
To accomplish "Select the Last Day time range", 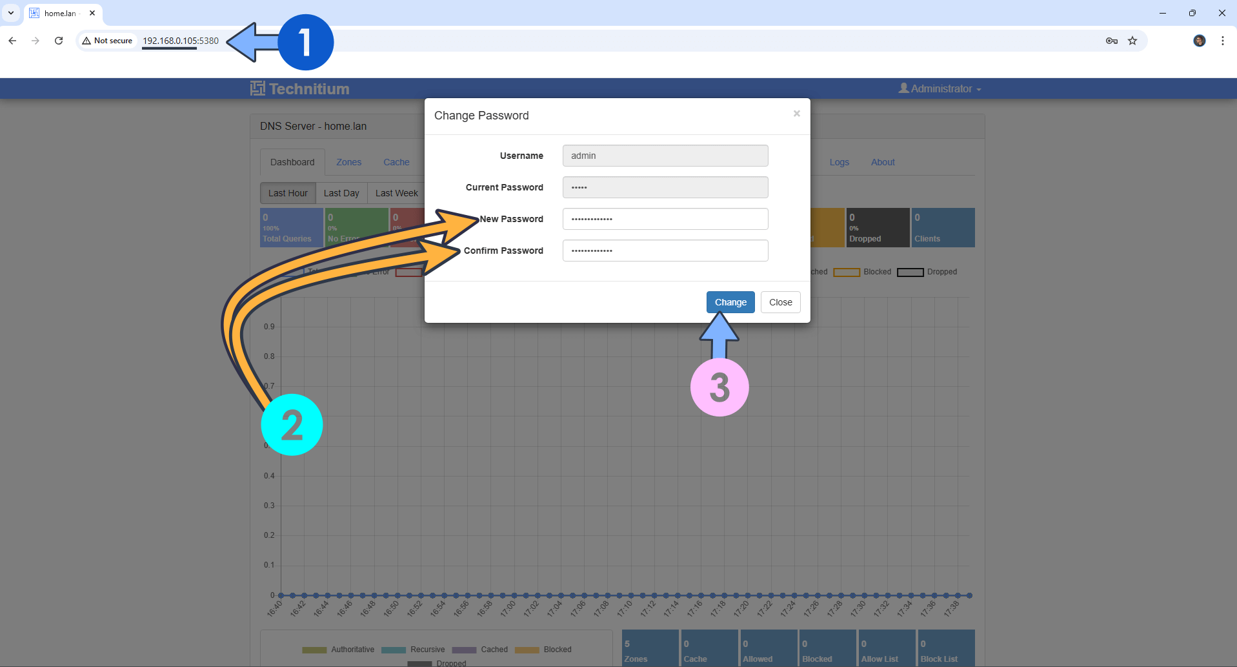I will [x=341, y=193].
